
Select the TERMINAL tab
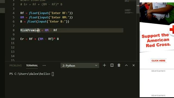[32, 66]
